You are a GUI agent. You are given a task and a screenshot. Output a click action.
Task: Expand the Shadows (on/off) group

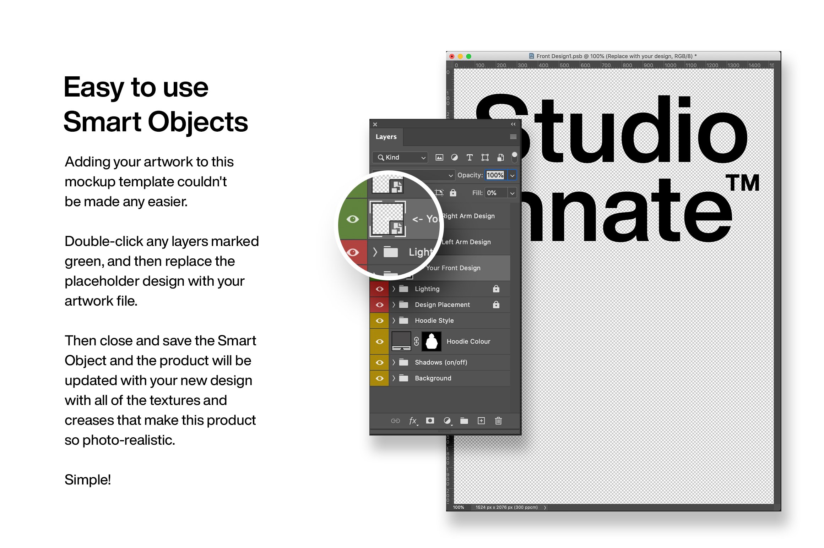(x=394, y=362)
